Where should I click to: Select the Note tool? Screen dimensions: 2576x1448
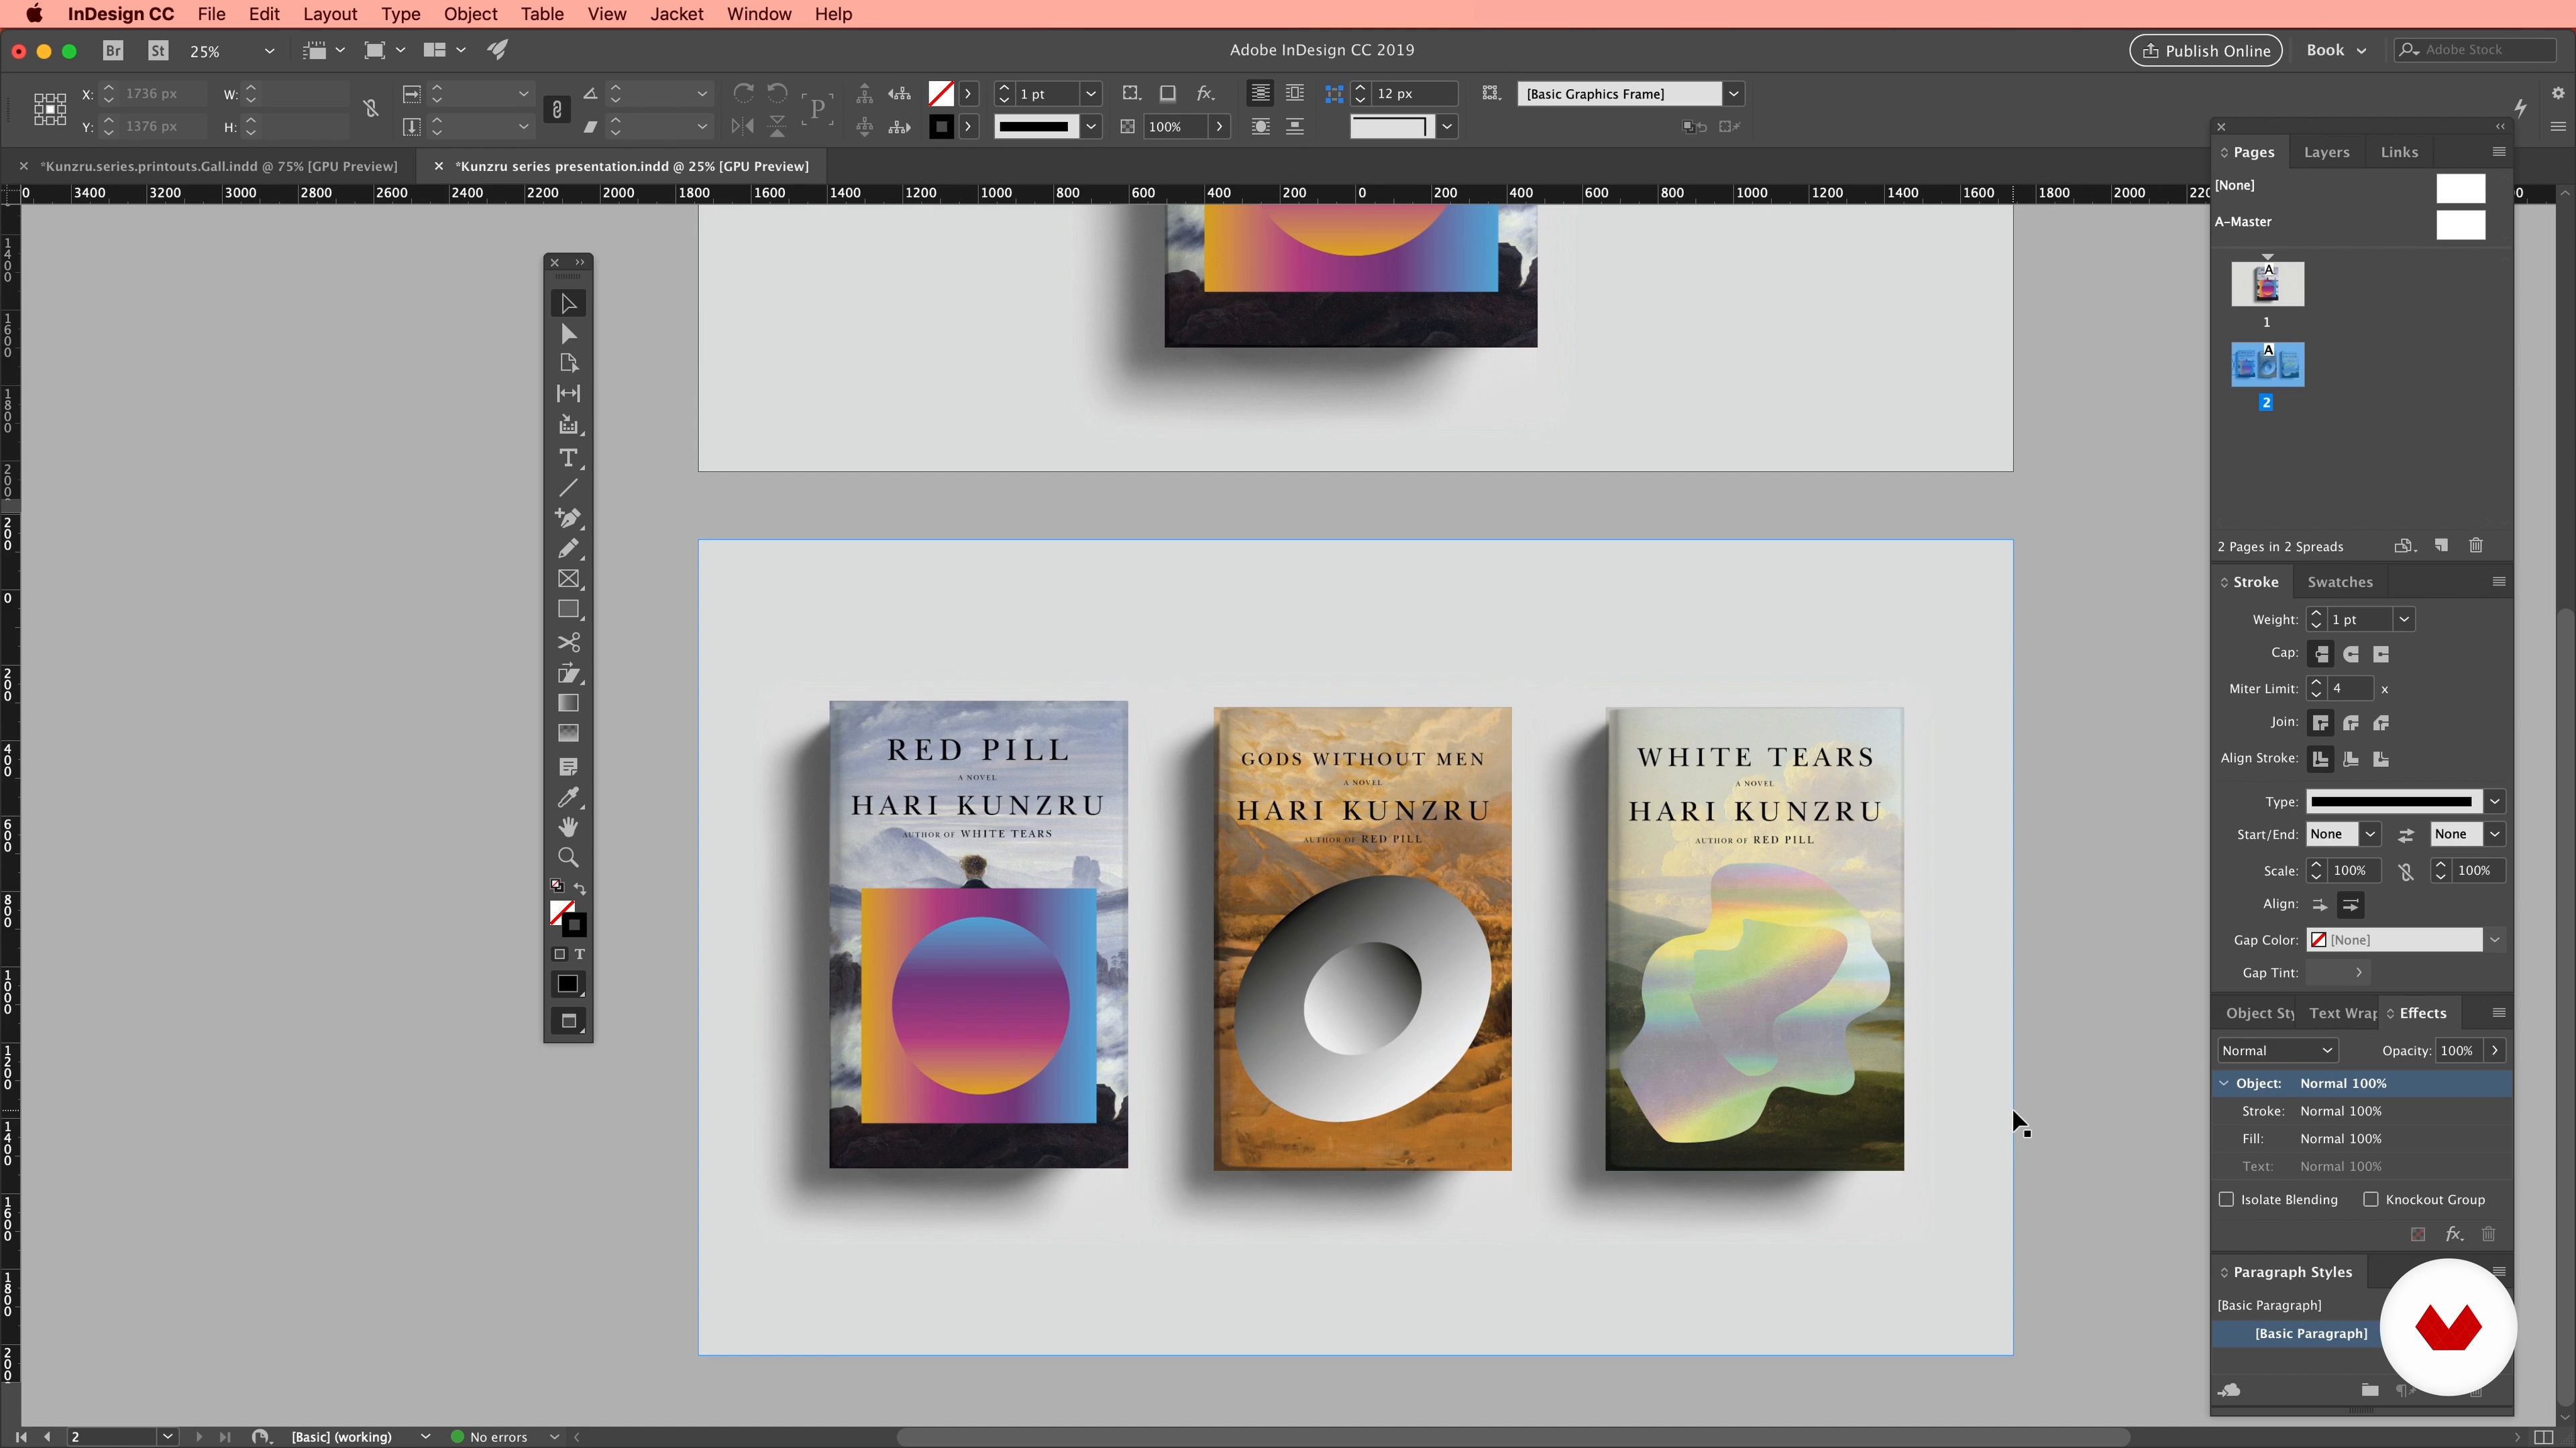568,766
